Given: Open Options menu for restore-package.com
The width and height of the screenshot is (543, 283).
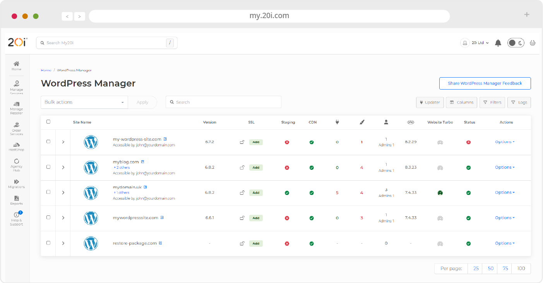Looking at the screenshot, I should 505,244.
